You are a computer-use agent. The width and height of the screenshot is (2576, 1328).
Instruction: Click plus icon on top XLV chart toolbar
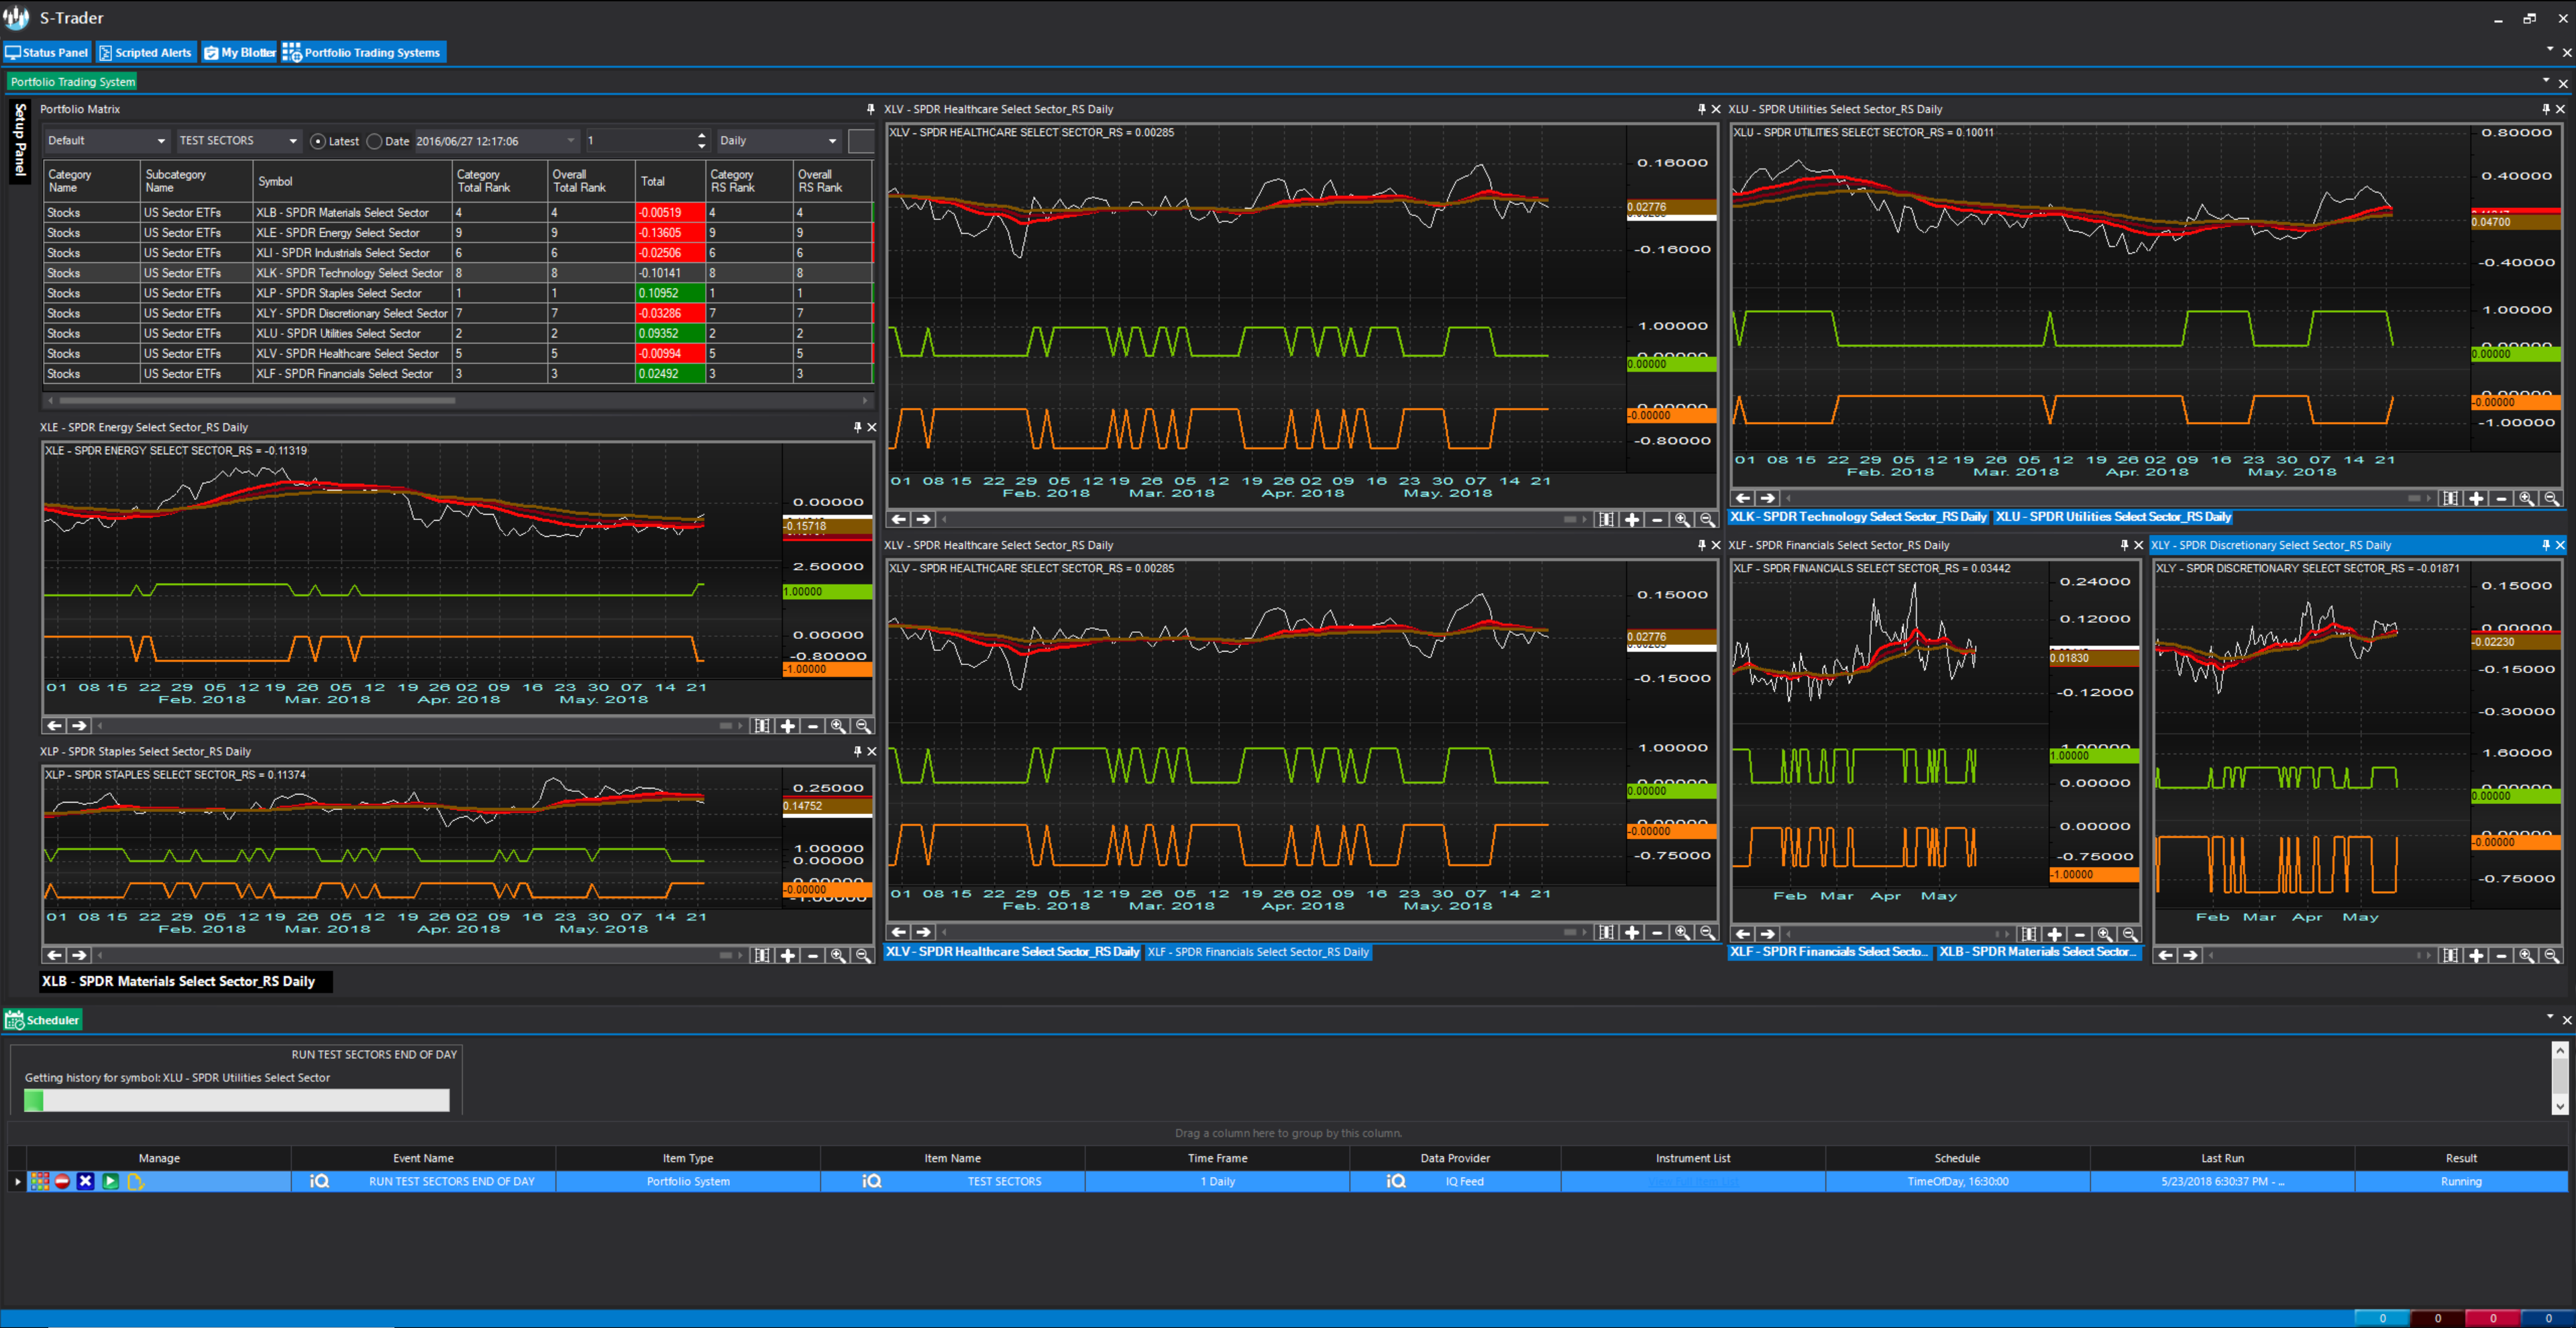tap(1632, 520)
